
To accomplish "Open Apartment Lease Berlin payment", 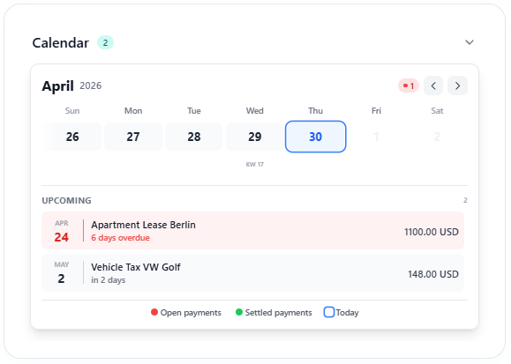I will pos(252,231).
